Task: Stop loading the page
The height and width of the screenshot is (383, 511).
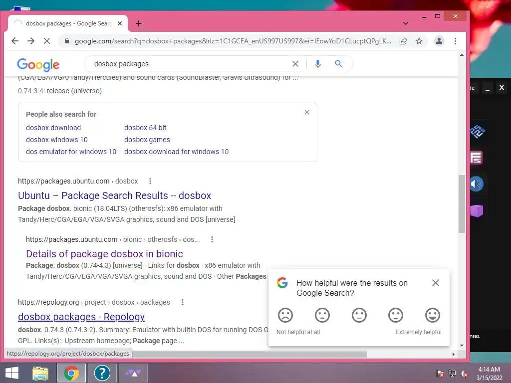Action: click(x=47, y=41)
